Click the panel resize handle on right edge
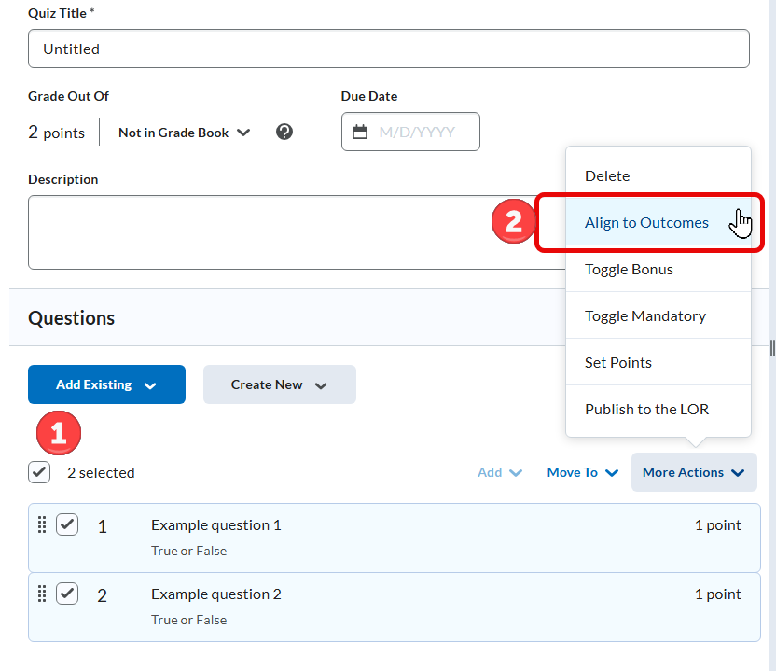776x671 pixels. coord(771,348)
